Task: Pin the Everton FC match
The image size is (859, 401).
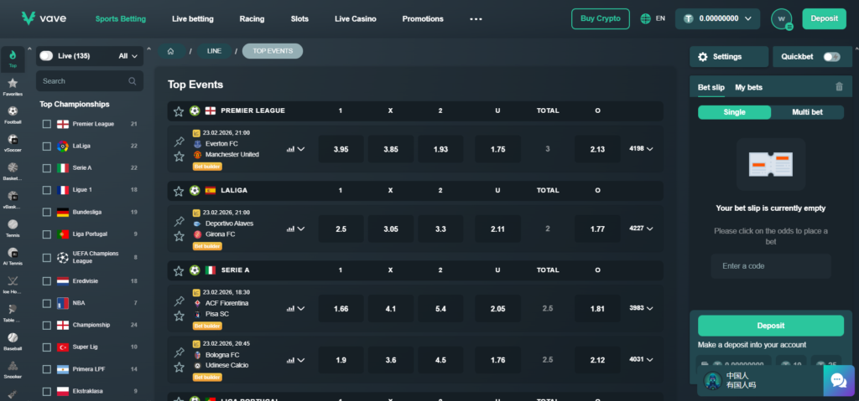Action: (179, 142)
